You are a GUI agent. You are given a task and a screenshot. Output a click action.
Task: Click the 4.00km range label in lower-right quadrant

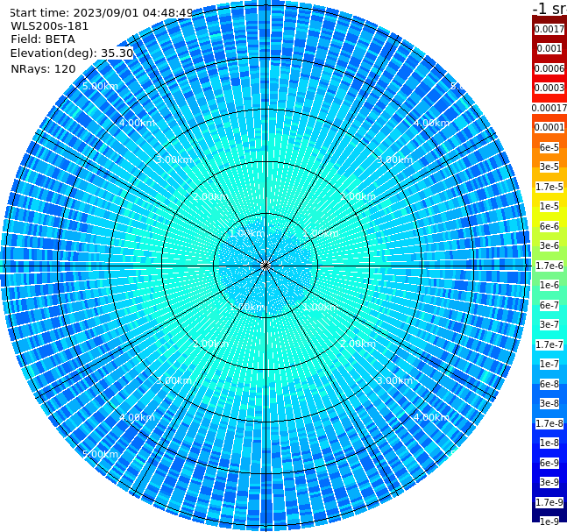click(x=431, y=417)
